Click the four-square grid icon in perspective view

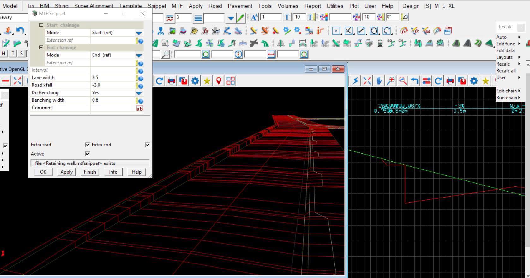(x=231, y=81)
